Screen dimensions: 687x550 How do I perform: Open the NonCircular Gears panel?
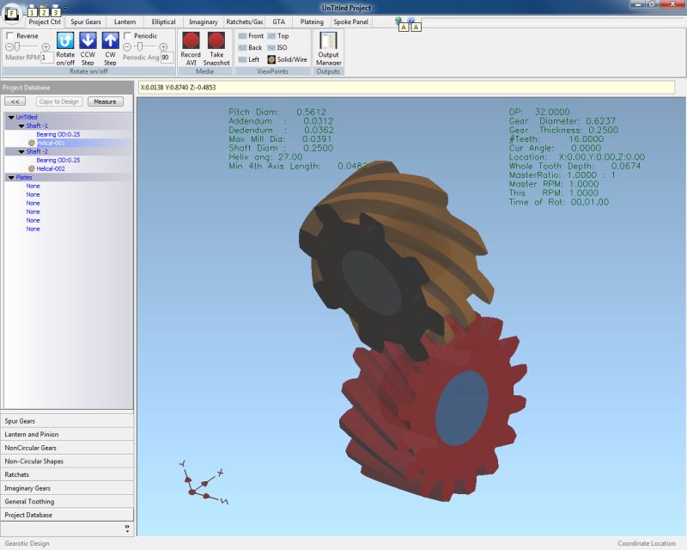point(31,448)
